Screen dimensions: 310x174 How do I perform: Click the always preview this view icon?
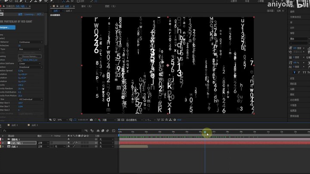50,120
